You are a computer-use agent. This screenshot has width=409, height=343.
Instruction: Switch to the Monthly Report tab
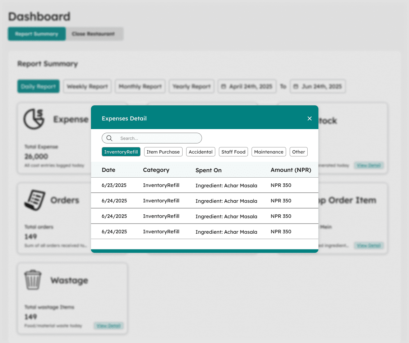[x=140, y=87]
